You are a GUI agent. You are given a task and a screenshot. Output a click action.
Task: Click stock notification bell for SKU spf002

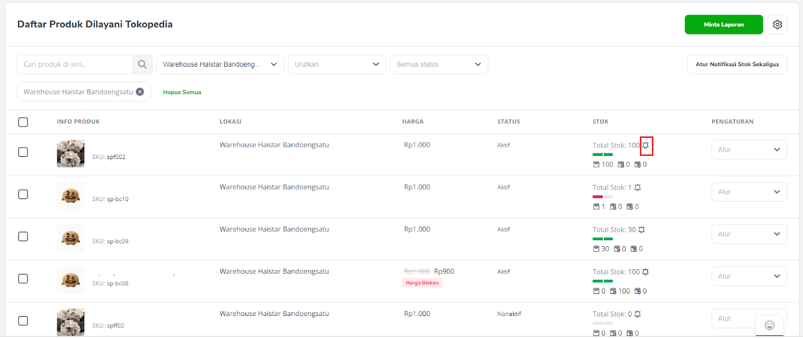[x=646, y=145]
